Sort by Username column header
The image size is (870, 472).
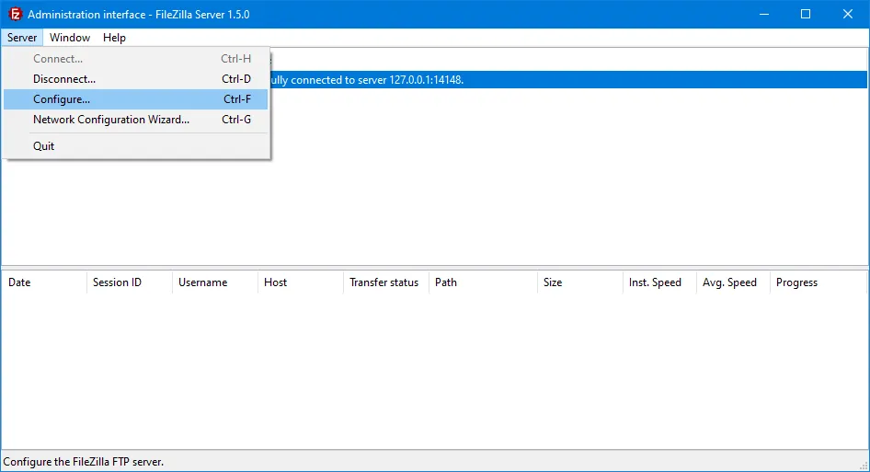tap(214, 282)
